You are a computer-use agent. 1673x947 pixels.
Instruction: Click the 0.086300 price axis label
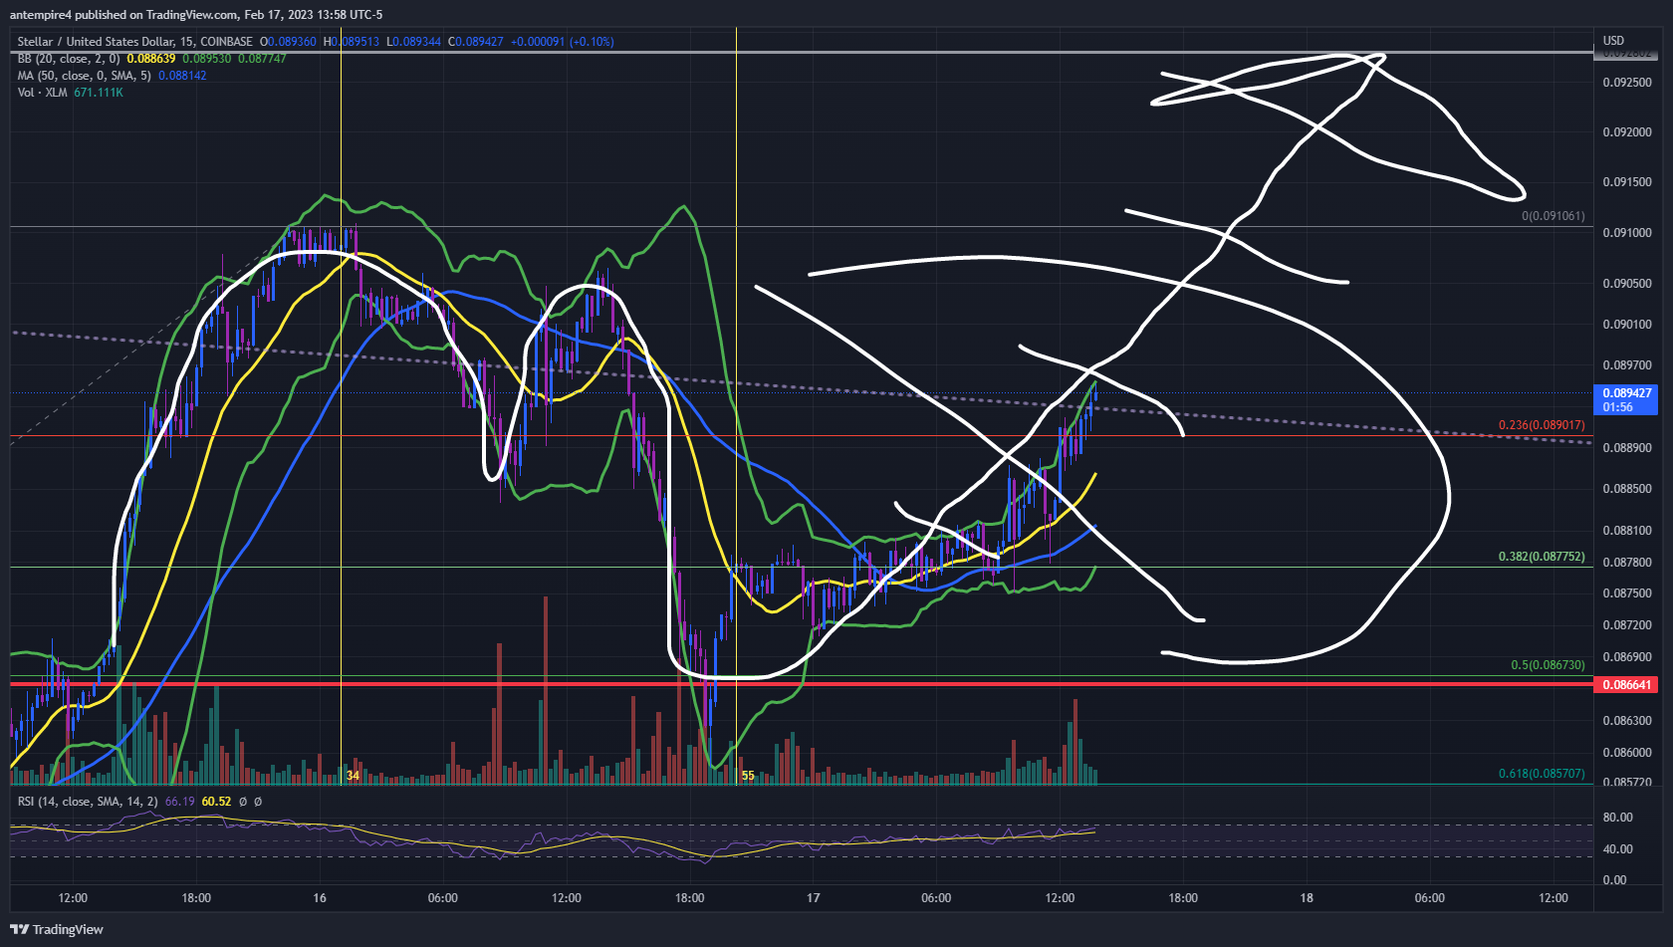(1627, 721)
